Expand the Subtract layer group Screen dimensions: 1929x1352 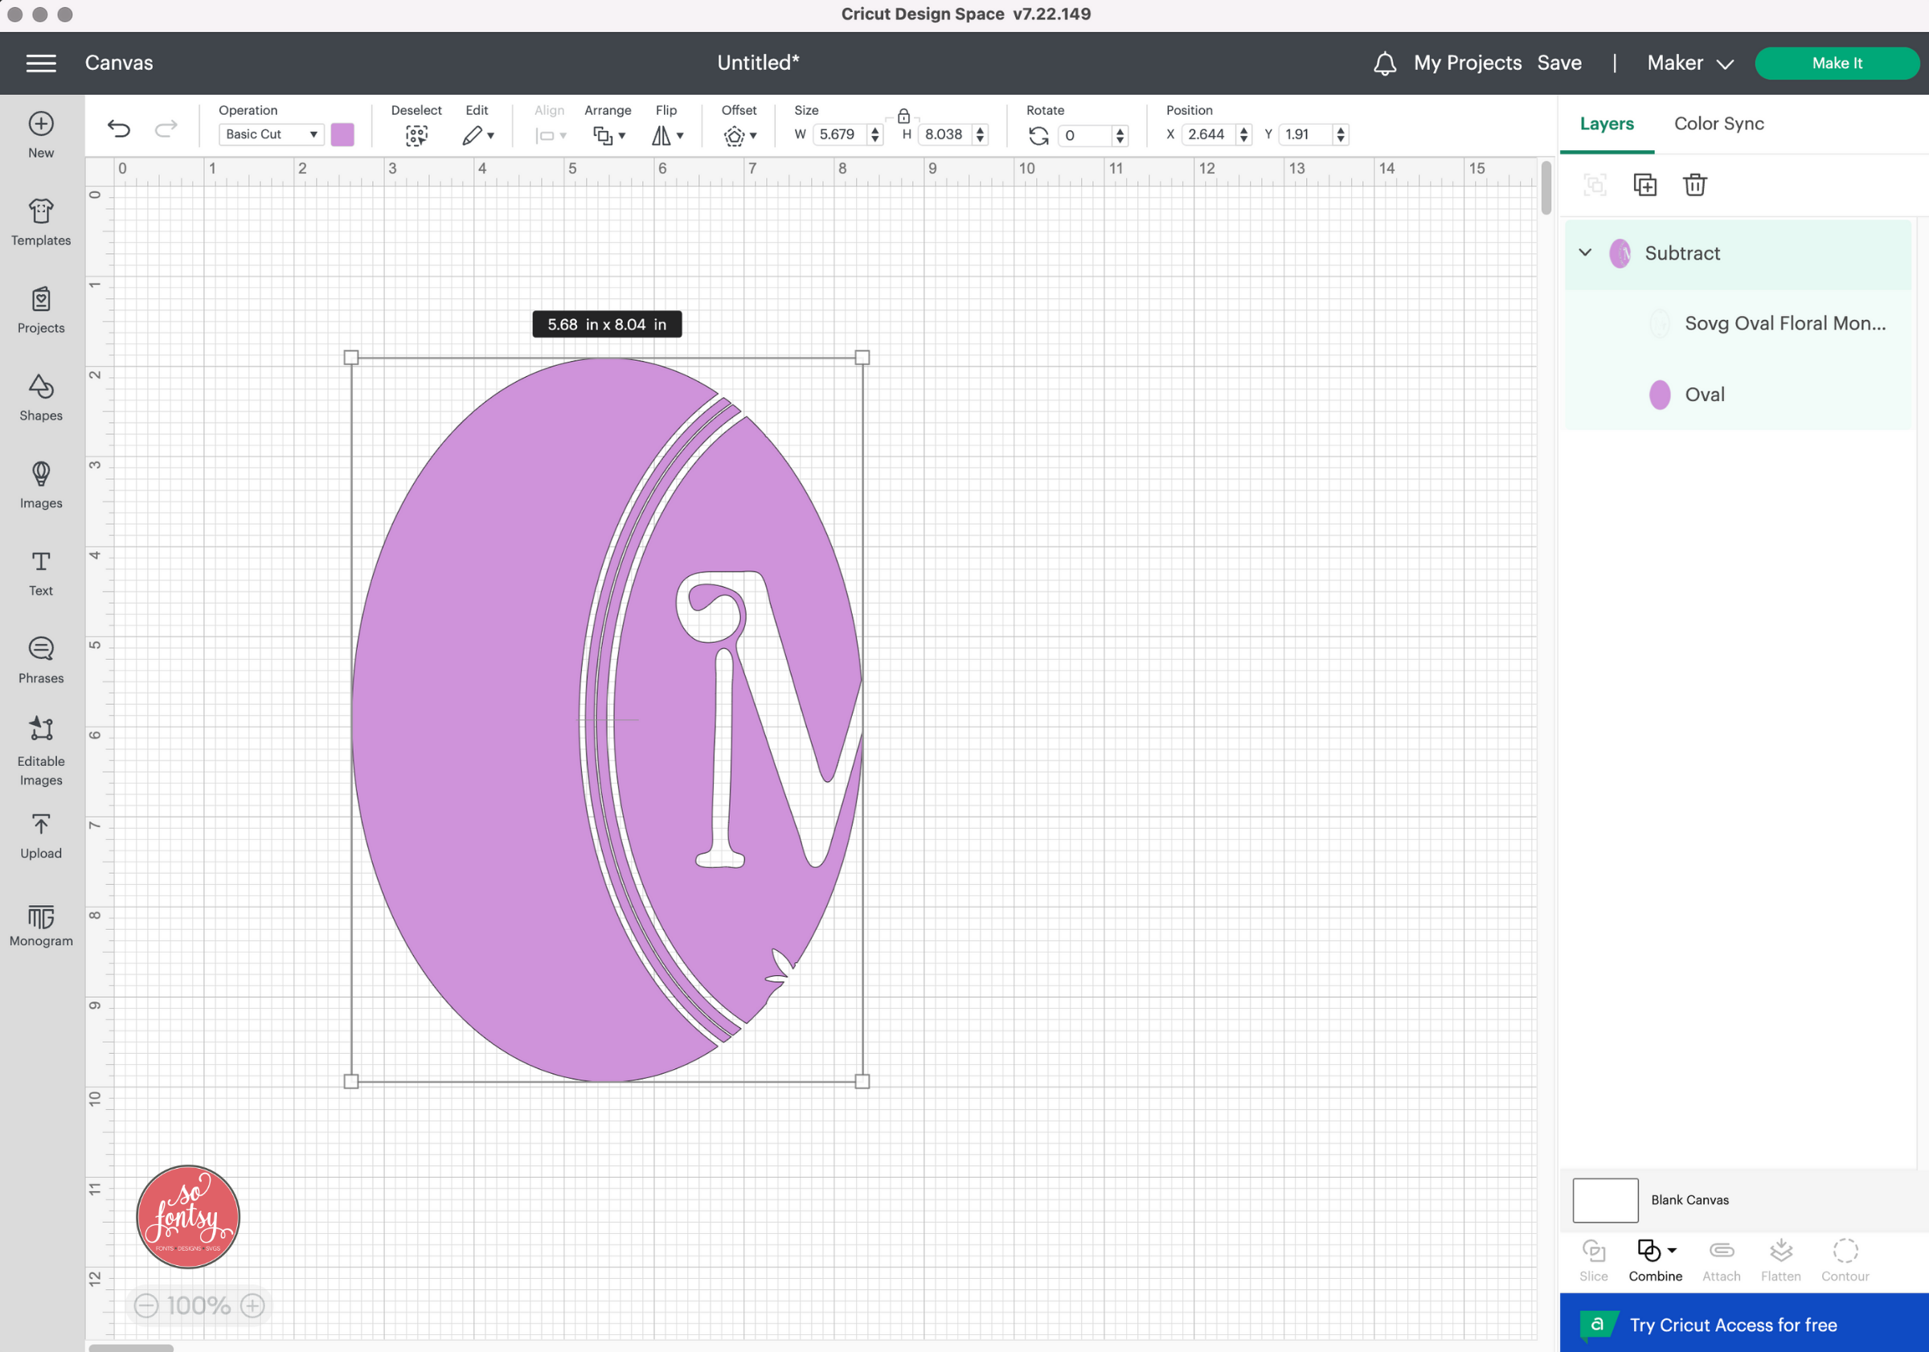(x=1586, y=252)
